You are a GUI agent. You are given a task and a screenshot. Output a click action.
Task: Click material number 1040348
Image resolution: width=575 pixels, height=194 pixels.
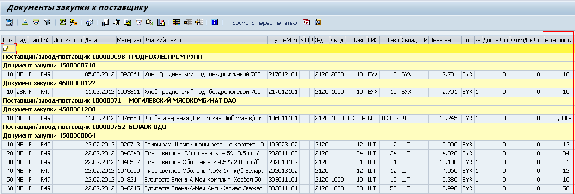point(130,153)
